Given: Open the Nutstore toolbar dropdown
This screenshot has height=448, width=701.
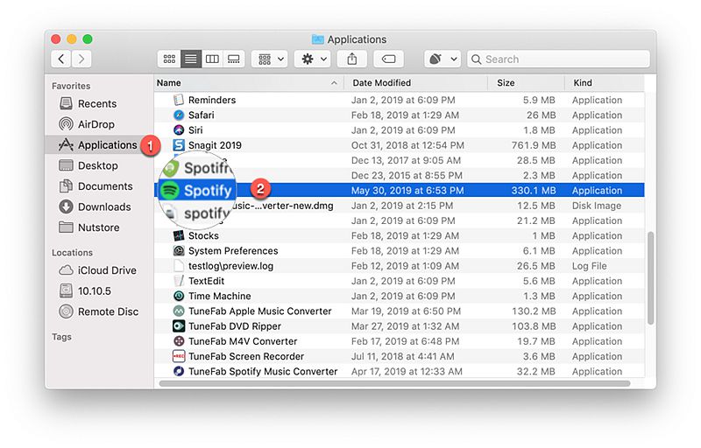Looking at the screenshot, I should click(x=443, y=59).
